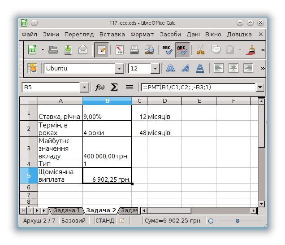The width and height of the screenshot is (285, 245).
Task: Open the Вікно menu
Action: coord(213,35)
